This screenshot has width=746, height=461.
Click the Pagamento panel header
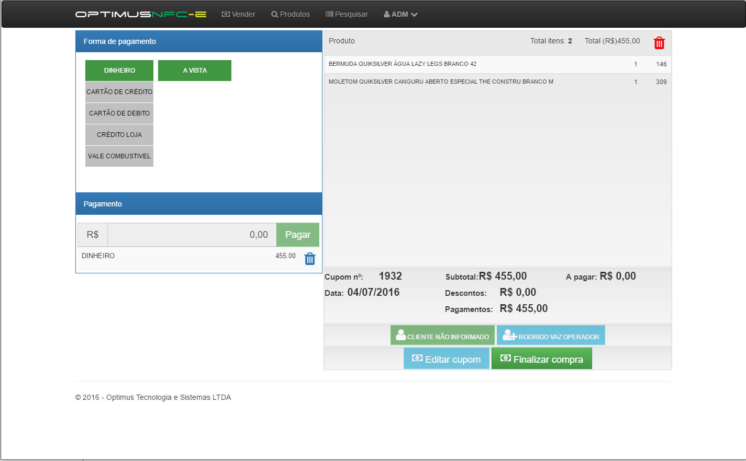(x=199, y=204)
